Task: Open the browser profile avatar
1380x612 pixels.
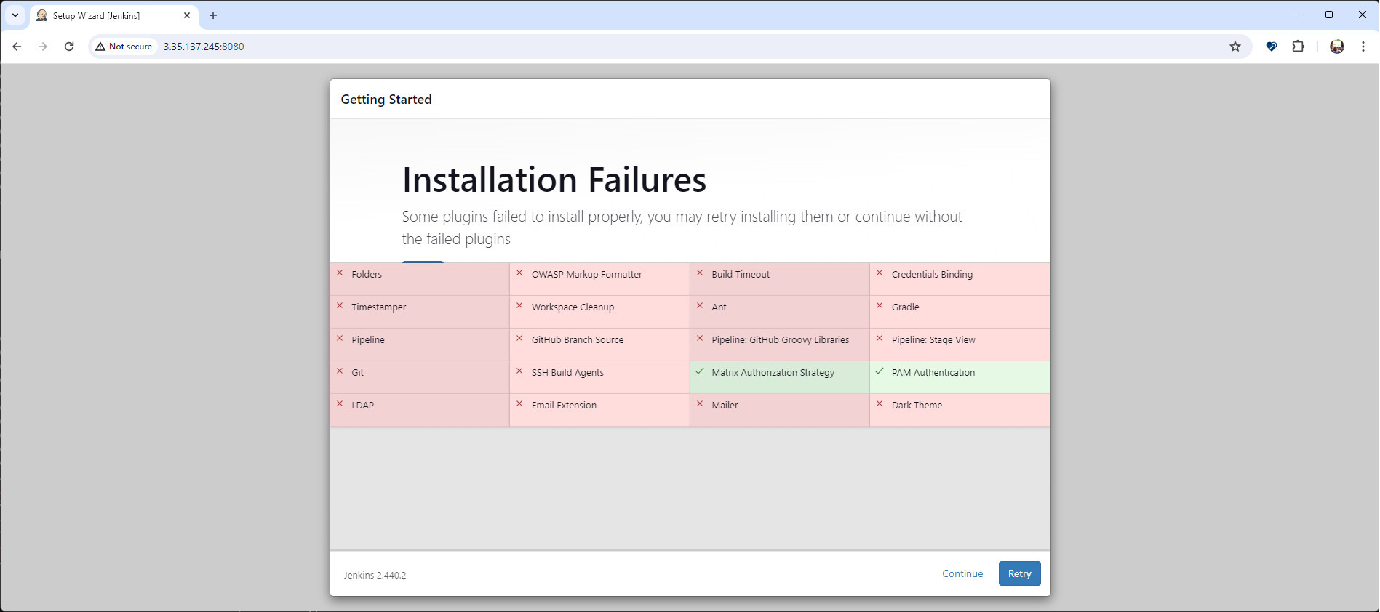Action: (1337, 47)
